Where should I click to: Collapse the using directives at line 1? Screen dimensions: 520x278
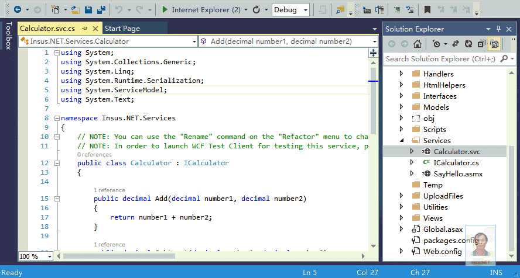click(x=57, y=53)
